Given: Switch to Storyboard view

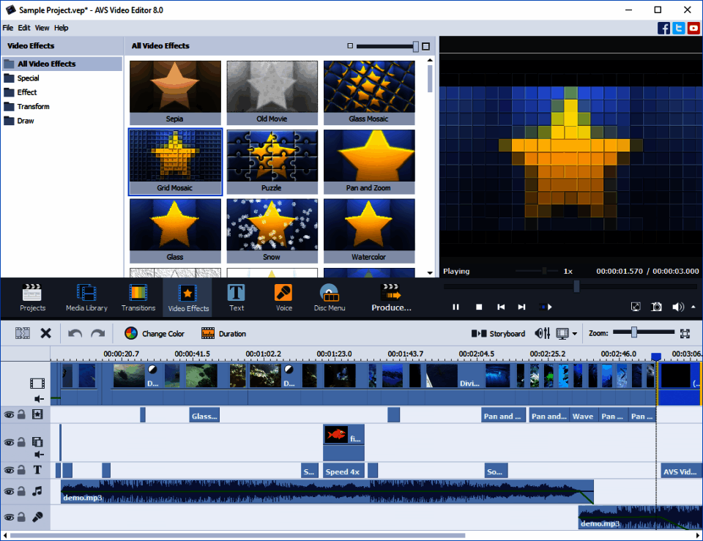Looking at the screenshot, I should coord(498,334).
